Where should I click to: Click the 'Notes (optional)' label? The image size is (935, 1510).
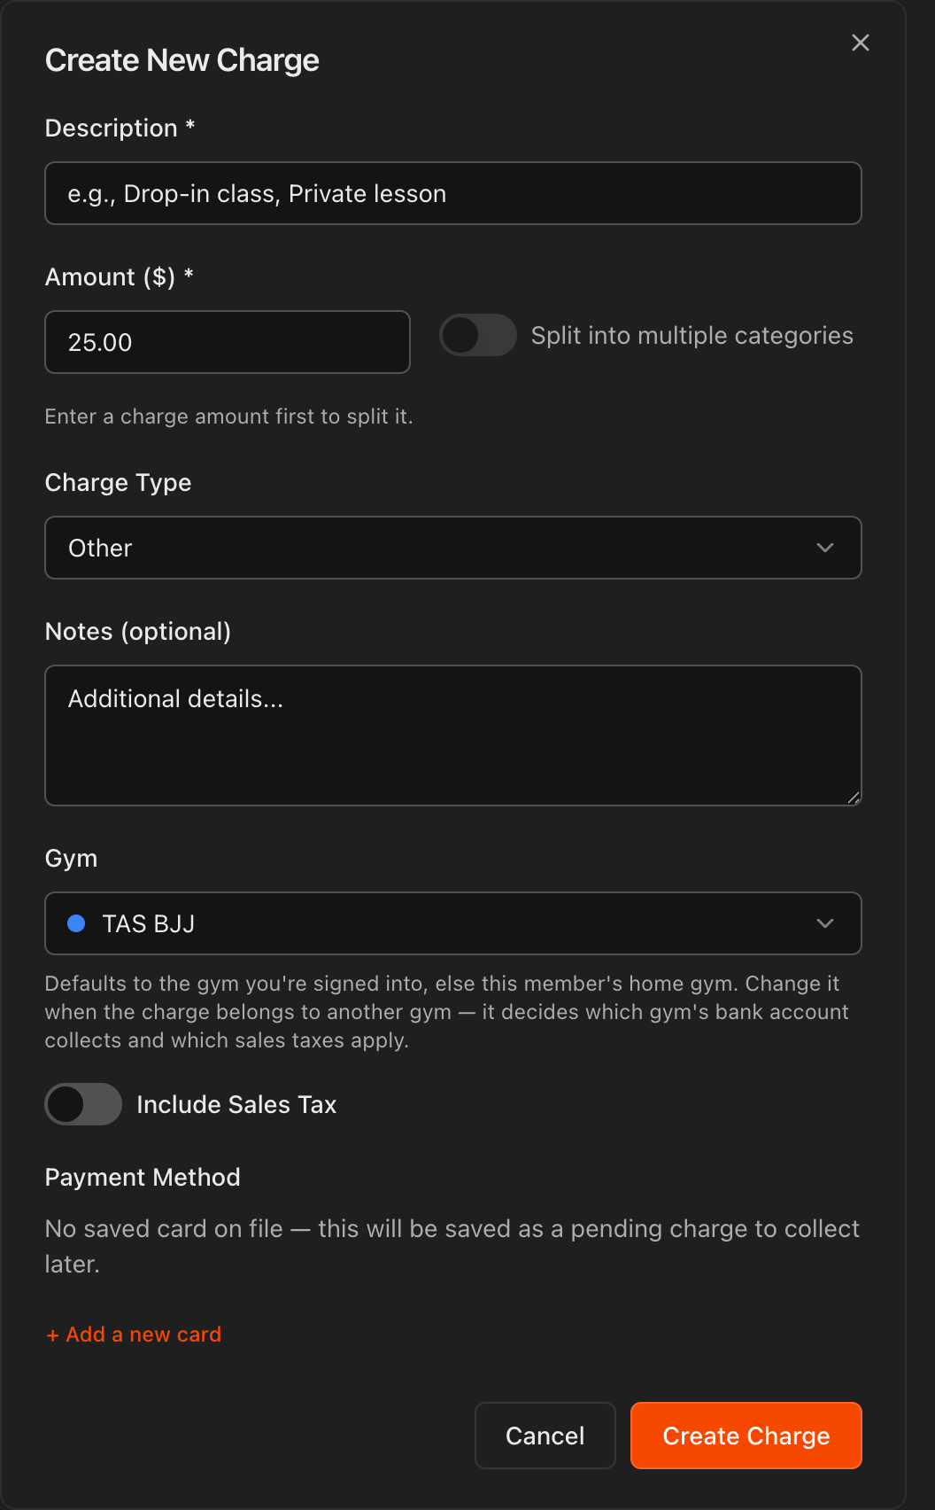tap(138, 631)
